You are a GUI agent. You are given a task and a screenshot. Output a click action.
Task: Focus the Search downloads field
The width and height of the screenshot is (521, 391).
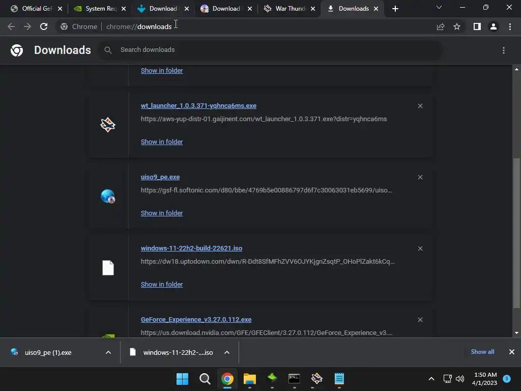[270, 50]
